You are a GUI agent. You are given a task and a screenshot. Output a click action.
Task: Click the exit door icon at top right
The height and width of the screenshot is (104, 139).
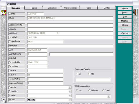135,12
